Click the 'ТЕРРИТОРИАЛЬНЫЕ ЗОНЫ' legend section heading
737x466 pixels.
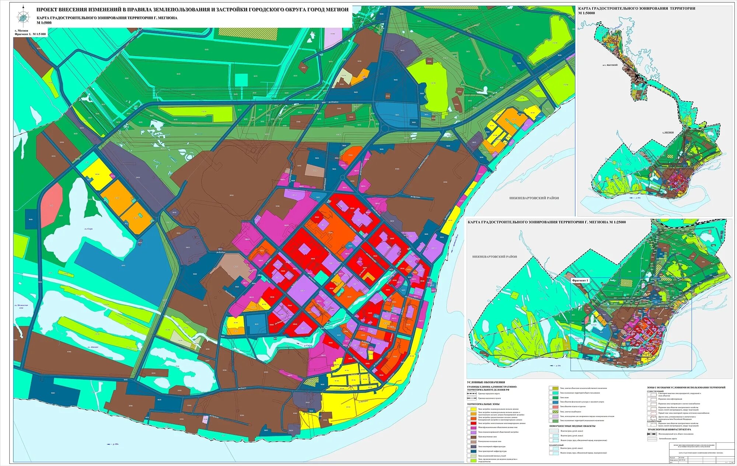click(483, 404)
